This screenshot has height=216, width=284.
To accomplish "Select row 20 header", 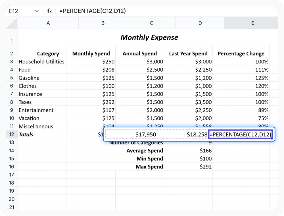I will click(x=12, y=199).
